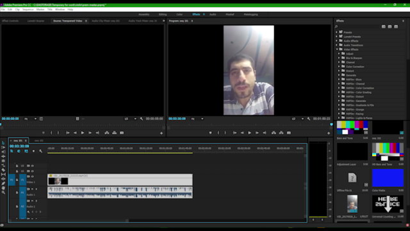The width and height of the screenshot is (410, 231).
Task: Go to In point in Program monitor
Action: coord(235,133)
